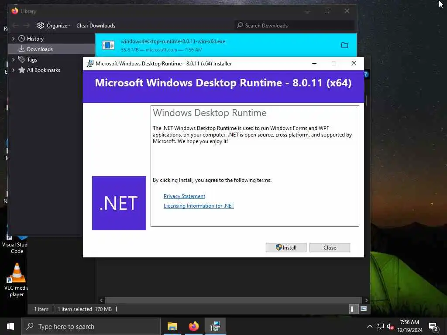The height and width of the screenshot is (335, 447).
Task: Expand the History tree node
Action: [x=13, y=39]
